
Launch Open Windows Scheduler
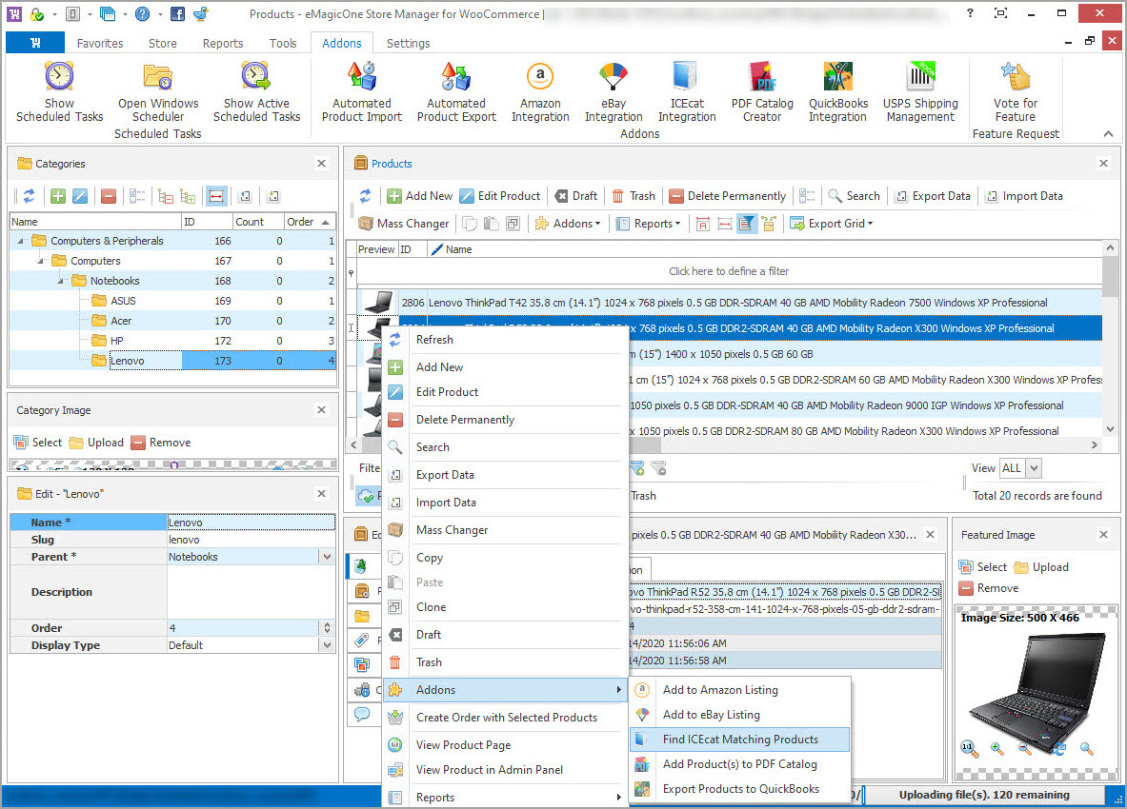(158, 92)
